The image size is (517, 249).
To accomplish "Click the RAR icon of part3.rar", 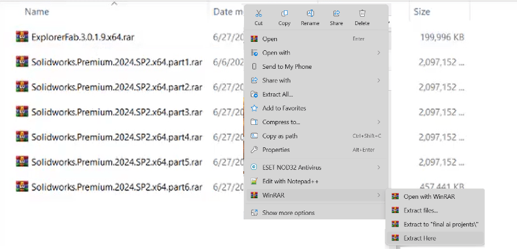I will [x=22, y=111].
